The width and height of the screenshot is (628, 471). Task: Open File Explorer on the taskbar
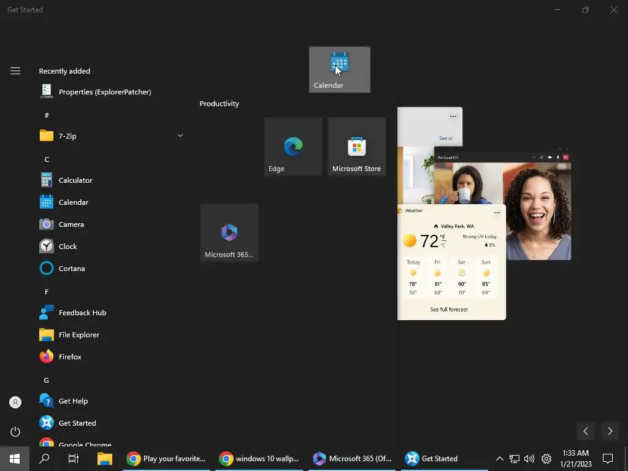coord(104,459)
